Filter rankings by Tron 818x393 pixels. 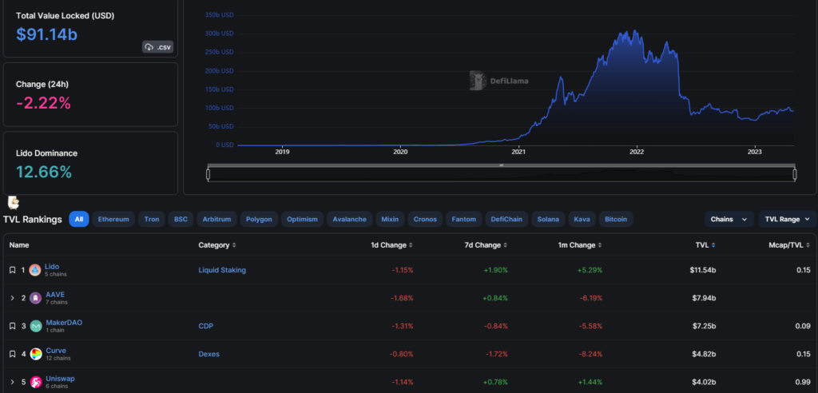point(152,219)
